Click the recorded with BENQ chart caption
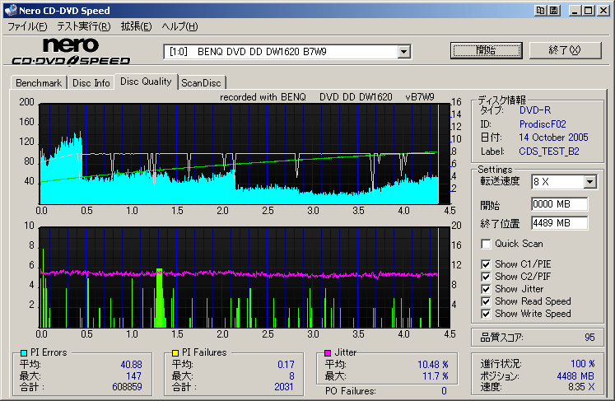615x401 pixels. (x=327, y=97)
